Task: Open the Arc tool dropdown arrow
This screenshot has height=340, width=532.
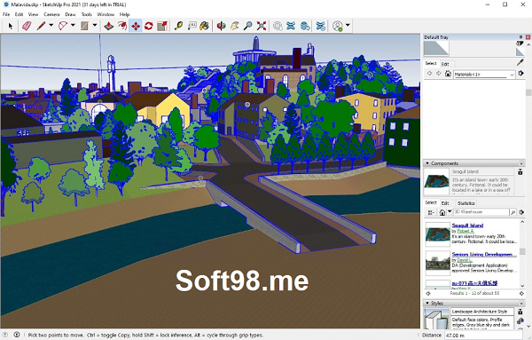Action: coord(73,25)
